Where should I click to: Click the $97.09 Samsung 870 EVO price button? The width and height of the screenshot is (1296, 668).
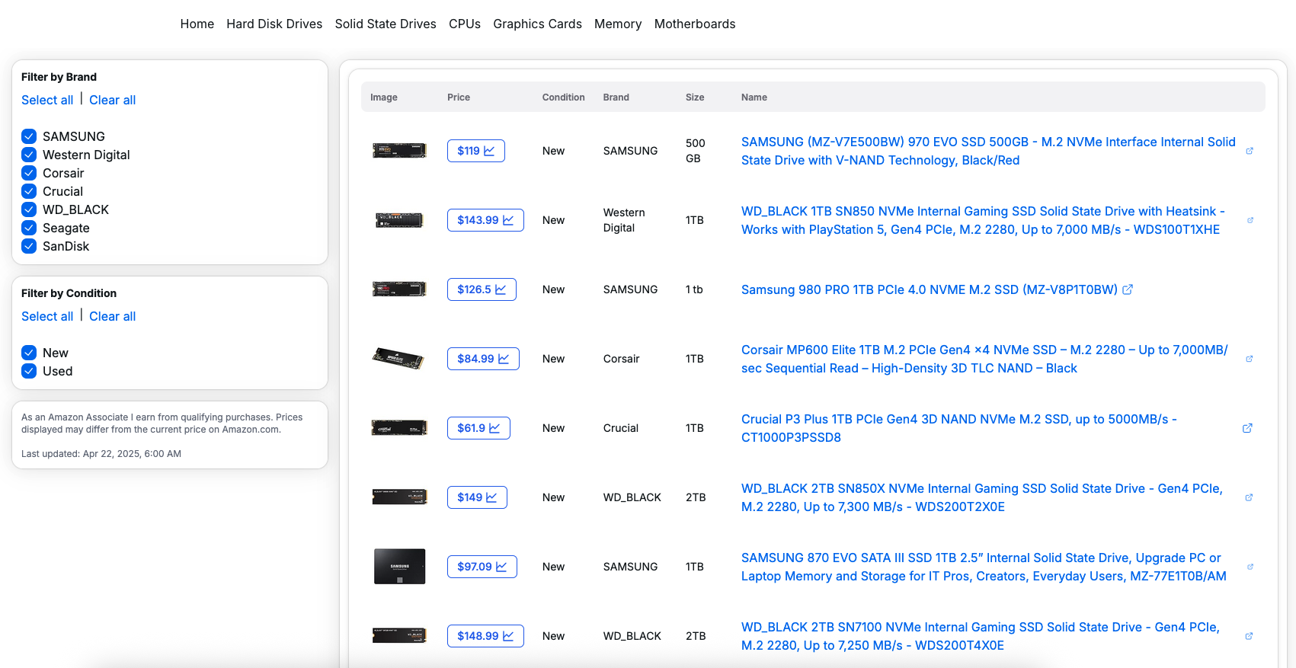pyautogui.click(x=482, y=567)
